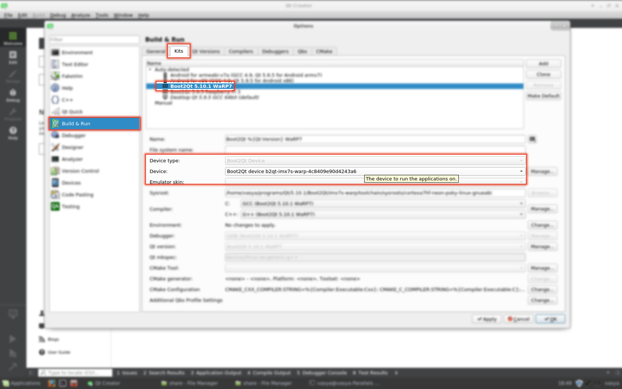Open the Qt Creator taskbar entry
This screenshot has width=622, height=389.
tap(104, 383)
